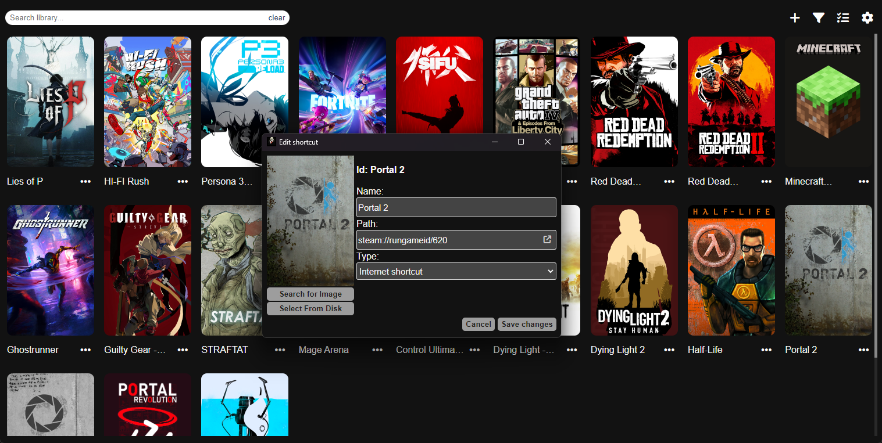
Task: Click the Search for Image button
Action: (x=310, y=294)
